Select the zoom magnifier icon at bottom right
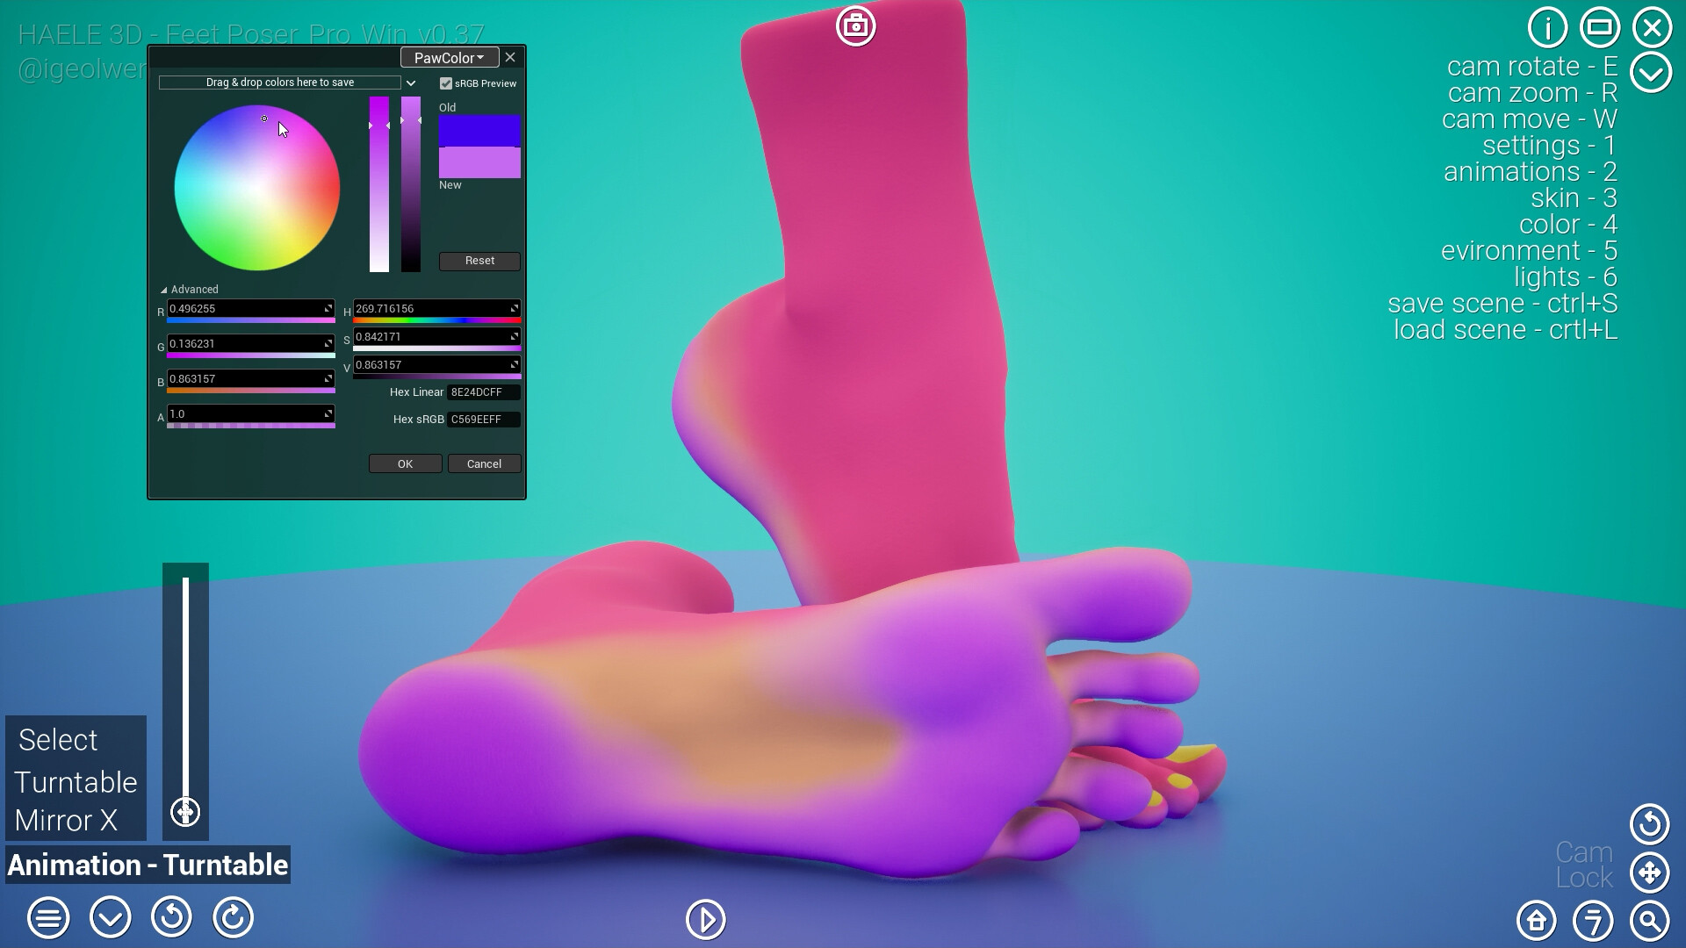The width and height of the screenshot is (1686, 948). [1649, 922]
